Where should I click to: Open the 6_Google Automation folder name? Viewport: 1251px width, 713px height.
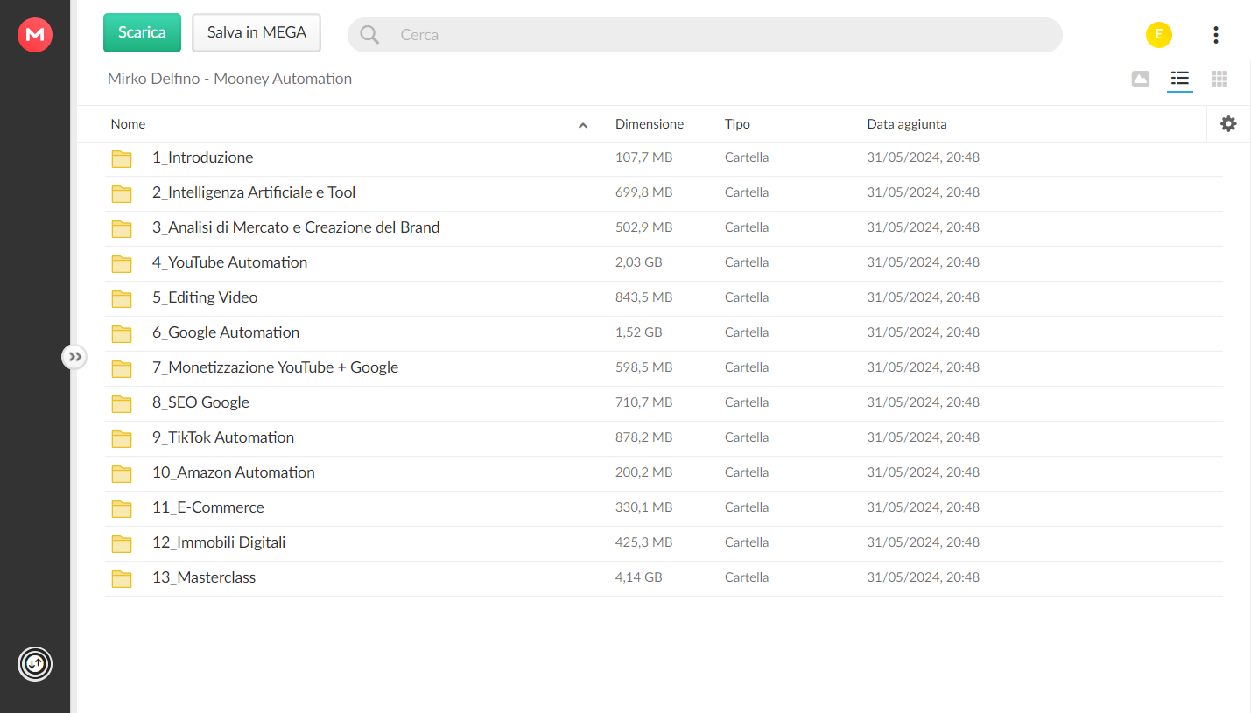(226, 332)
